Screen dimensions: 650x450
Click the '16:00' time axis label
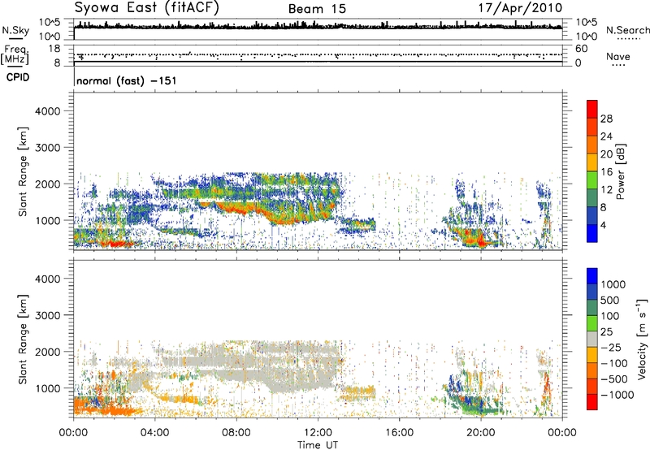pyautogui.click(x=400, y=433)
